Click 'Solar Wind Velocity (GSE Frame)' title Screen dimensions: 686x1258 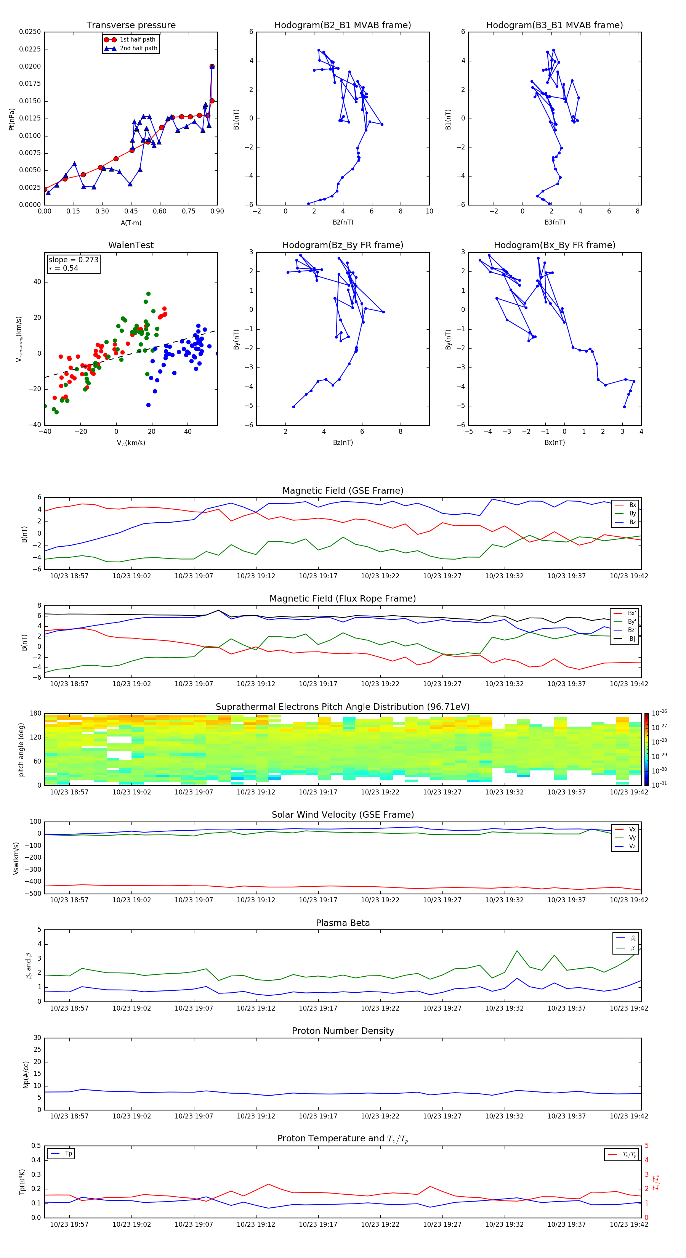coord(343,815)
